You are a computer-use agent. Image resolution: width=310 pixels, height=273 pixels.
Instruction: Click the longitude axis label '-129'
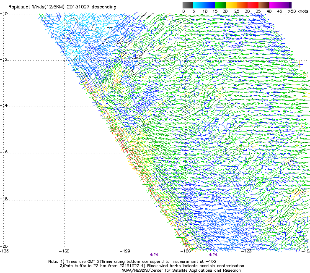(125, 251)
